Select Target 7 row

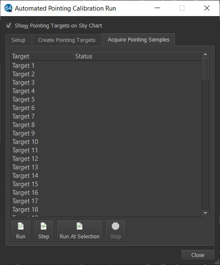pyautogui.click(x=107, y=116)
